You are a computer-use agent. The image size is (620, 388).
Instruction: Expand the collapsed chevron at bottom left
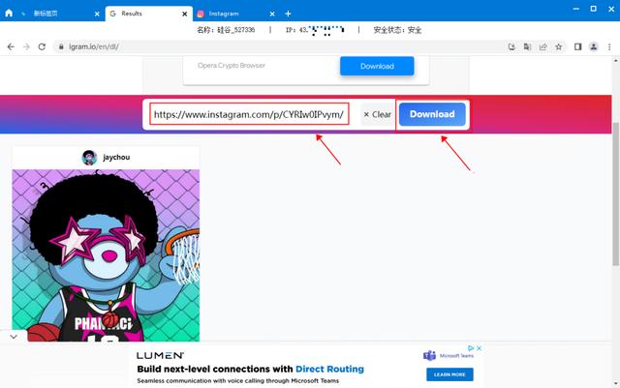(x=14, y=337)
